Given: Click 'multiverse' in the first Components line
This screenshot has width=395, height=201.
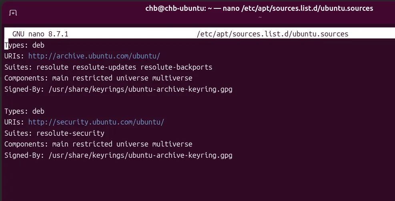Looking at the screenshot, I should pyautogui.click(x=172, y=78).
